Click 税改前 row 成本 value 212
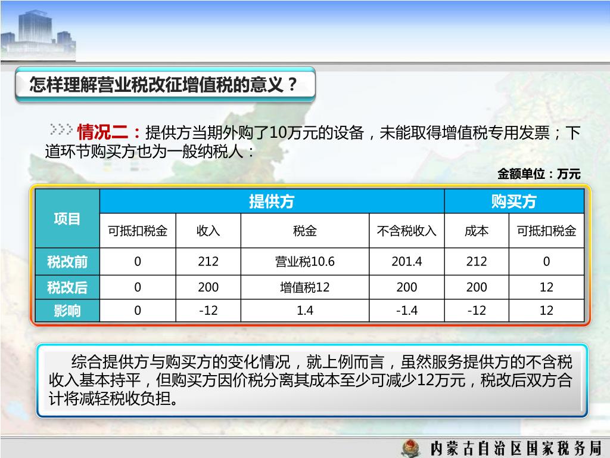The width and height of the screenshot is (610, 458). pyautogui.click(x=477, y=261)
